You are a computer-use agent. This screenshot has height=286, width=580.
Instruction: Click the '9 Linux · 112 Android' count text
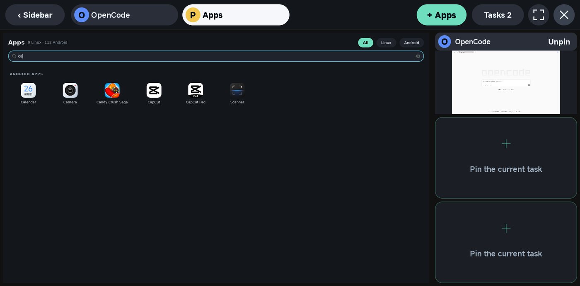pos(48,43)
